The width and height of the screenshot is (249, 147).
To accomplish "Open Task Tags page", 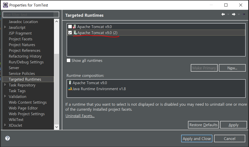I will tap(17, 91).
